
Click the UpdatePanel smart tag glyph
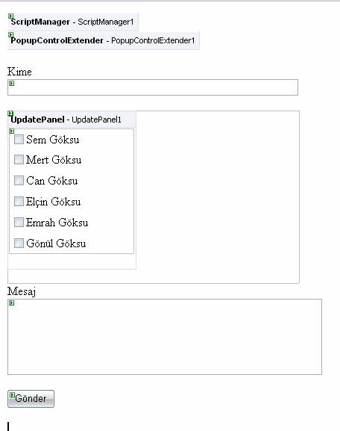pyautogui.click(x=10, y=114)
